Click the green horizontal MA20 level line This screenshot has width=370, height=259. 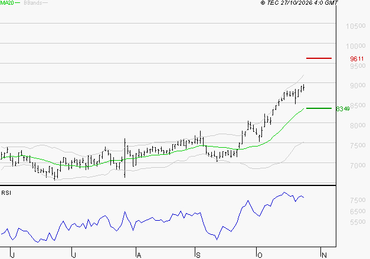pyautogui.click(x=319, y=108)
